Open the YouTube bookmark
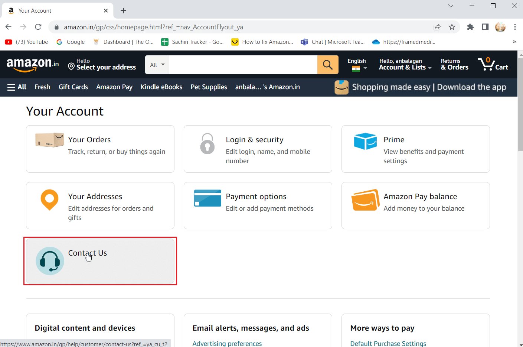 27,42
